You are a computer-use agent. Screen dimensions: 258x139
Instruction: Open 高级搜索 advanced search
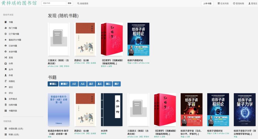tap(83, 4)
